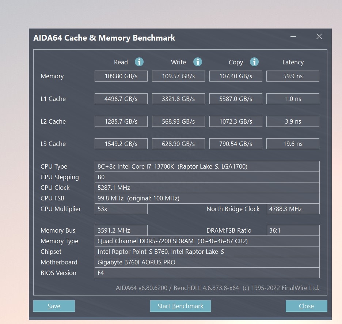The image size is (342, 324).
Task: Click the L1 Cache row label
Action: point(53,99)
